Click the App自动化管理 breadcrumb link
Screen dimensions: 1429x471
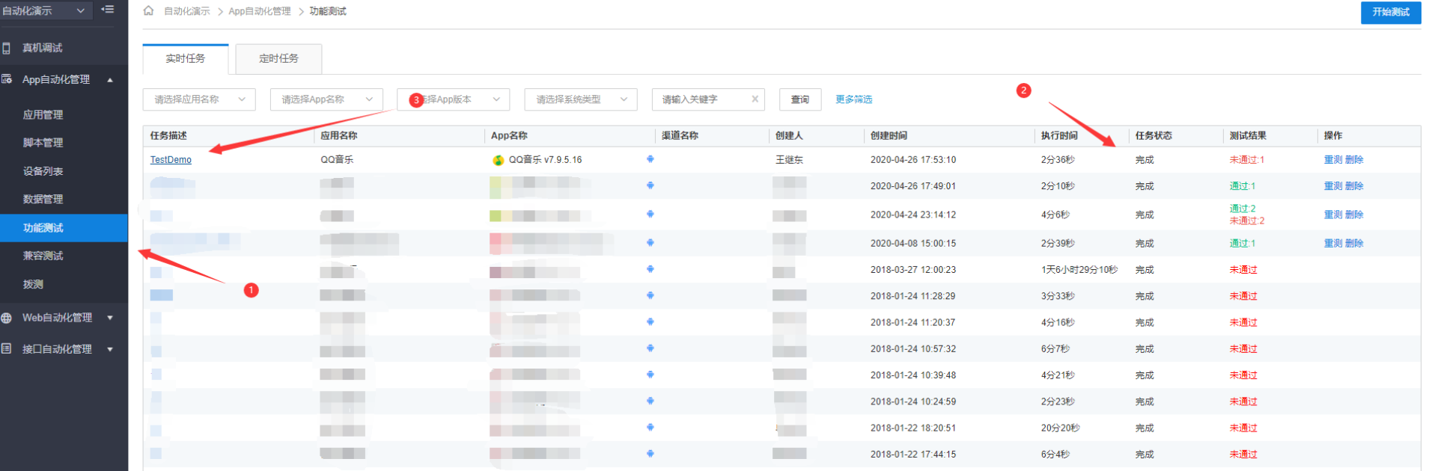pos(260,11)
